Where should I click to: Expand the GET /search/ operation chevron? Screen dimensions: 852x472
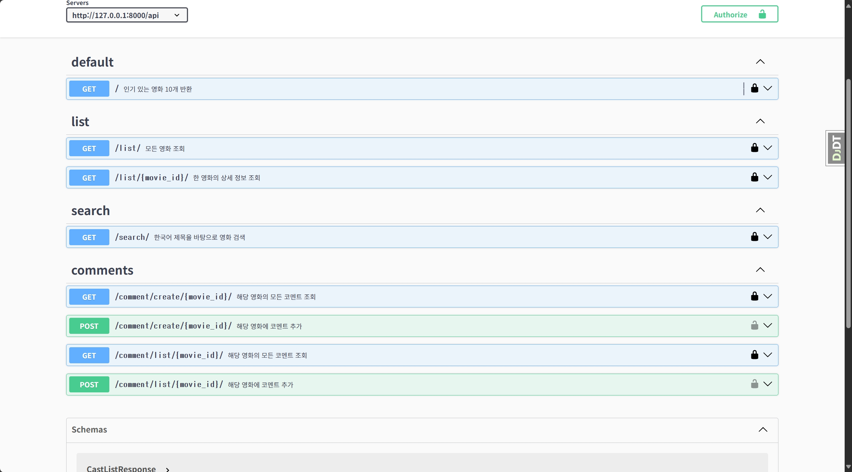click(768, 237)
